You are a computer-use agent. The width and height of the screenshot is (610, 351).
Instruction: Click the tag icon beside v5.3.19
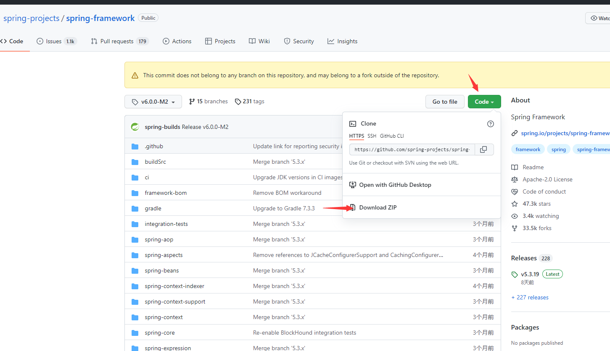pyautogui.click(x=515, y=275)
